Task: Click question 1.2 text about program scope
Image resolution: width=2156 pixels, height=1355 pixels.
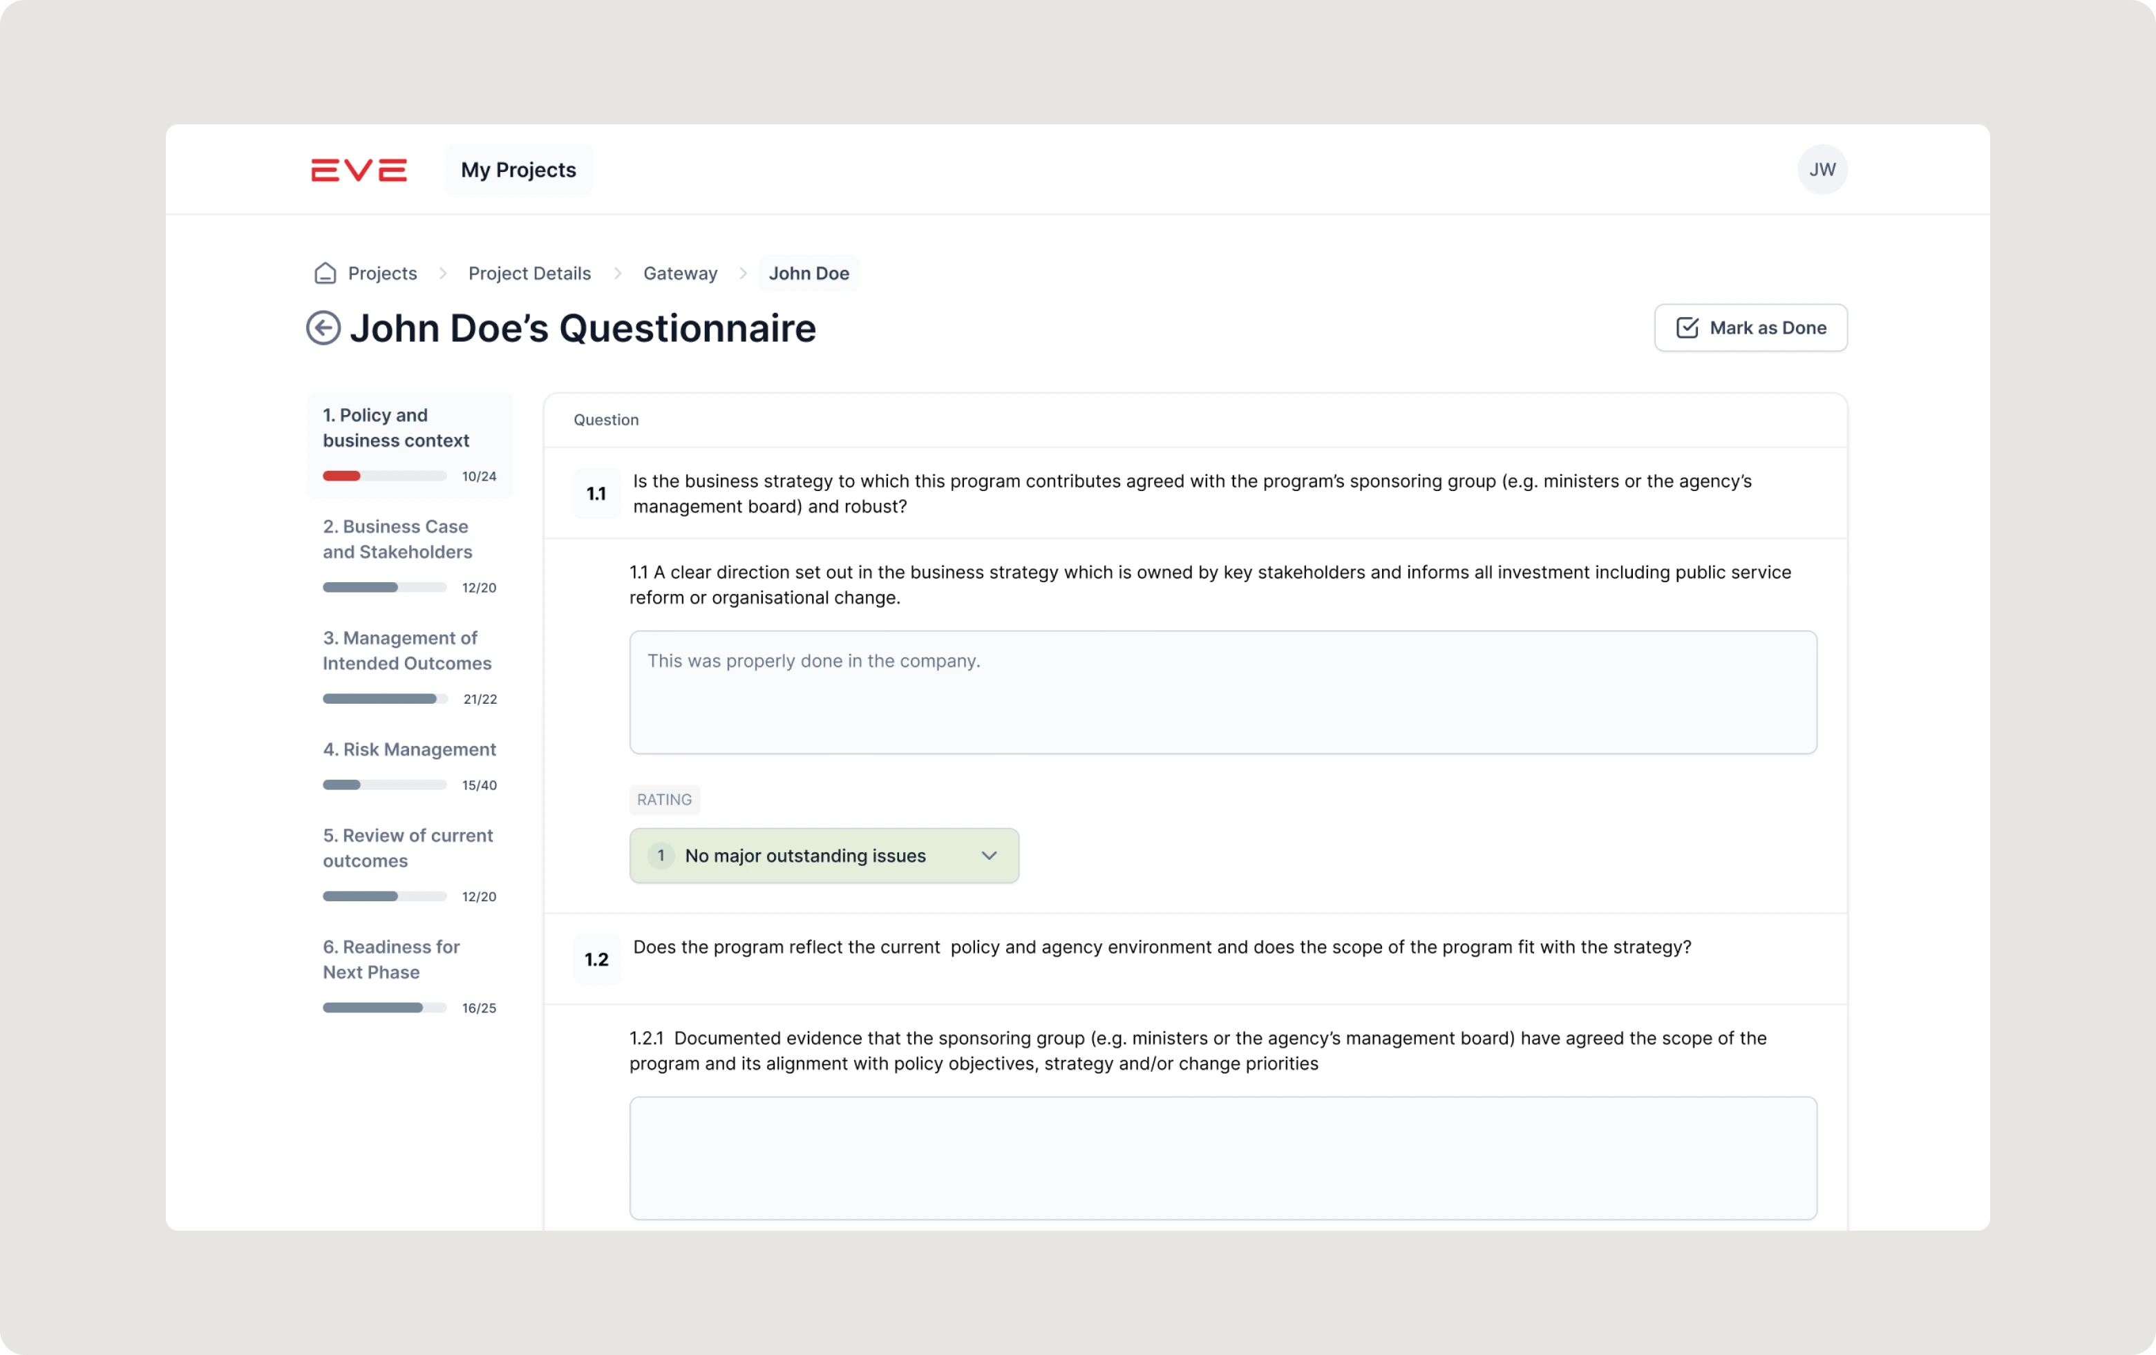Action: [x=1162, y=947]
